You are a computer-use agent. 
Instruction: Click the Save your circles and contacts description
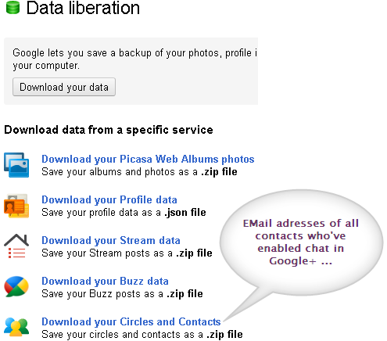(x=142, y=335)
